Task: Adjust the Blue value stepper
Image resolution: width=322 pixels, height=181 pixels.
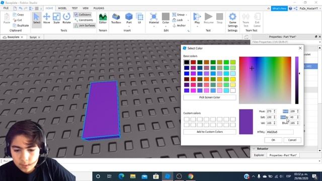Action: click(298, 123)
